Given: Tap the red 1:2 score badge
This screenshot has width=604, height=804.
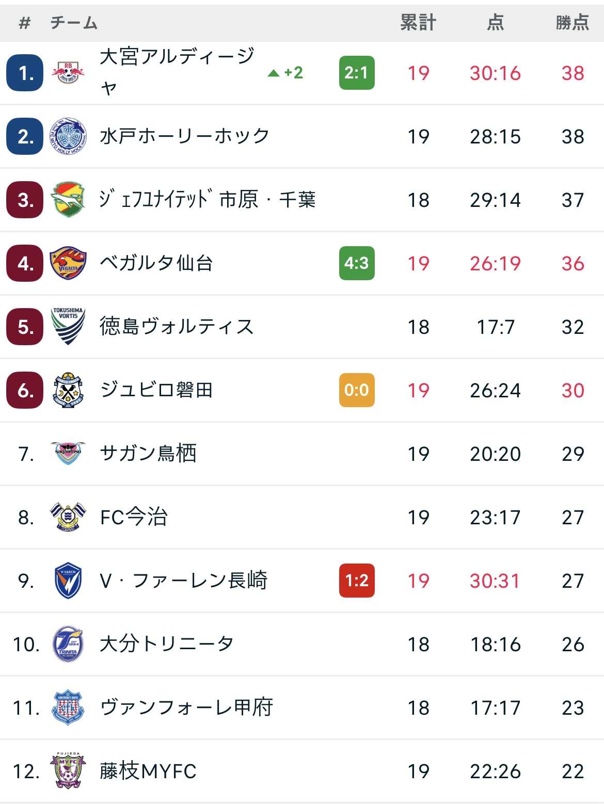Looking at the screenshot, I should point(357,581).
